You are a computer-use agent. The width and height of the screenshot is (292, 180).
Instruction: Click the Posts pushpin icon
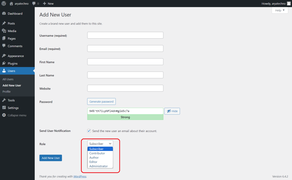click(4, 23)
